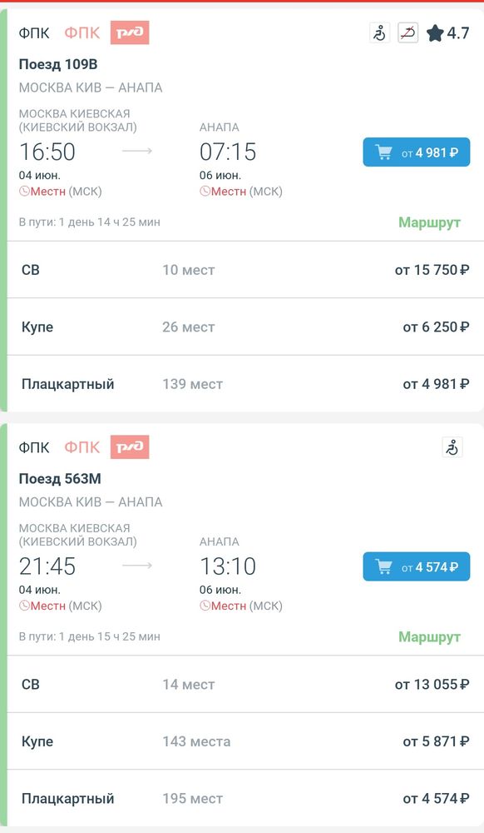Tap wheelchair accessibility icon on train 563М
The image size is (484, 833).
pyautogui.click(x=452, y=447)
